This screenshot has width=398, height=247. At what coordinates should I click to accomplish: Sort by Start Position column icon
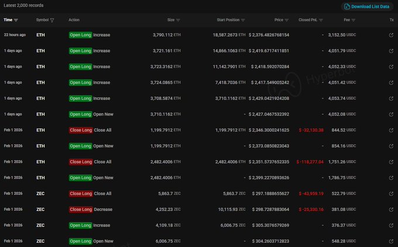tap(243, 20)
